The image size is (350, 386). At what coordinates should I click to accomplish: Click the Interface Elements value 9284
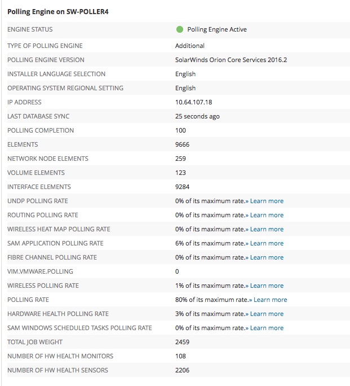pos(183,187)
